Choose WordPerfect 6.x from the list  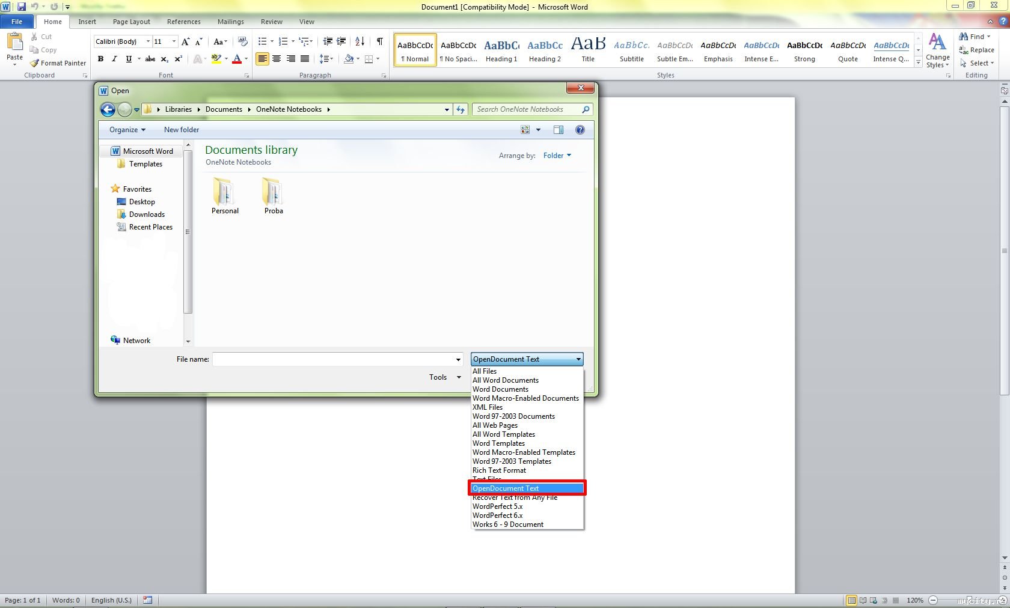[527, 515]
